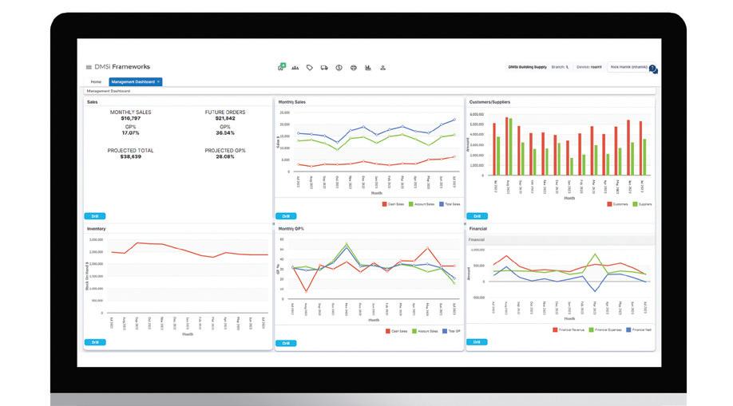Click Drill under the Inventory chart
The width and height of the screenshot is (733, 406).
(95, 342)
